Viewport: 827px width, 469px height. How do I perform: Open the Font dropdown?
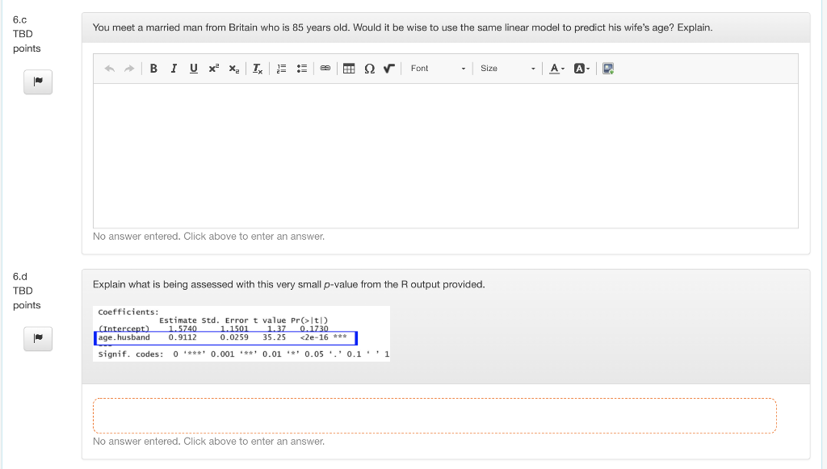coord(438,69)
